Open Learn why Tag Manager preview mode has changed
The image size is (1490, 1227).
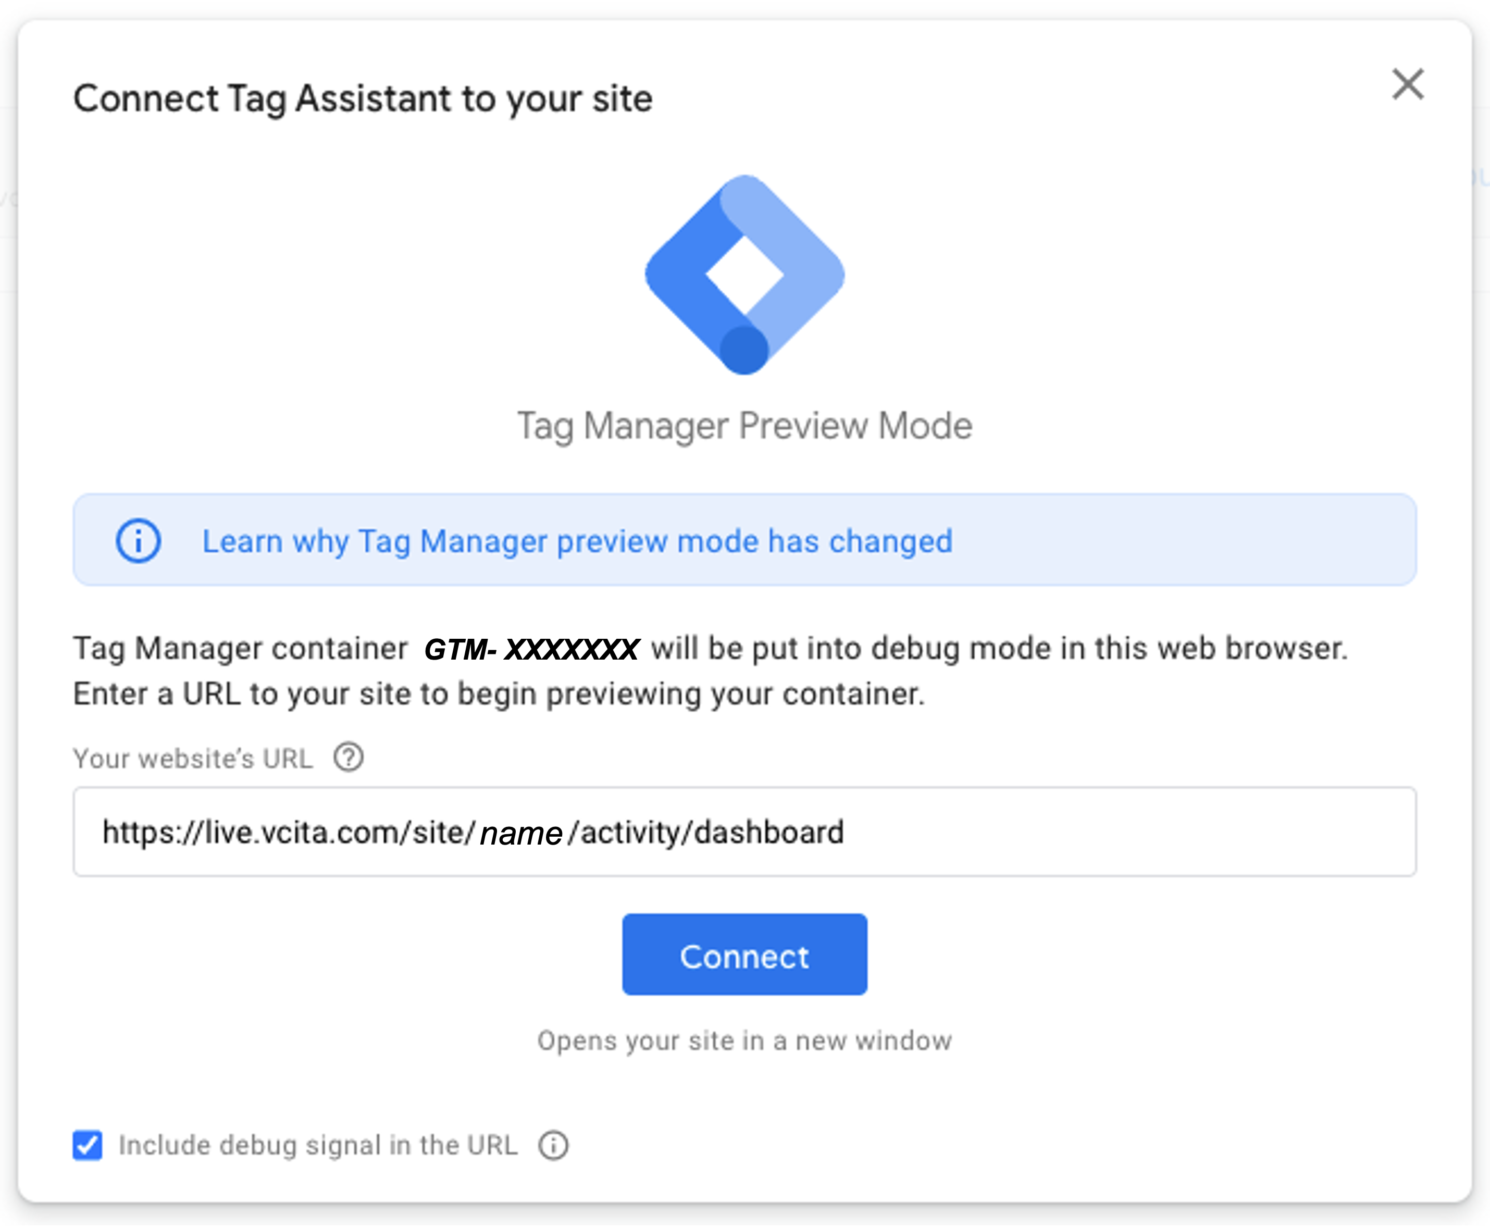577,541
